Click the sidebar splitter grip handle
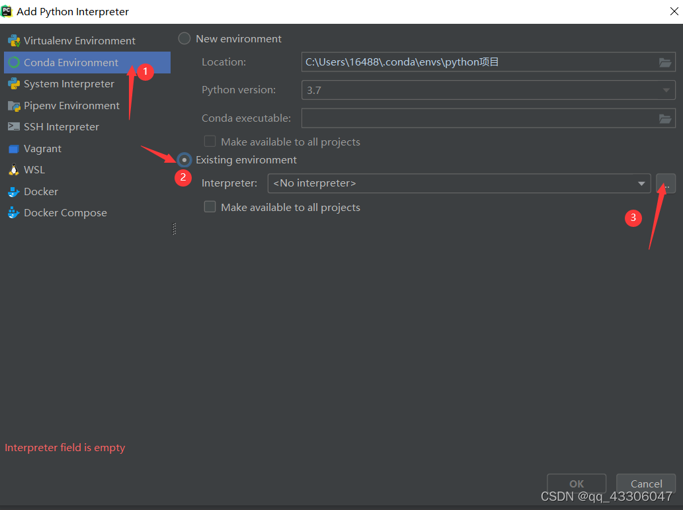 point(175,229)
